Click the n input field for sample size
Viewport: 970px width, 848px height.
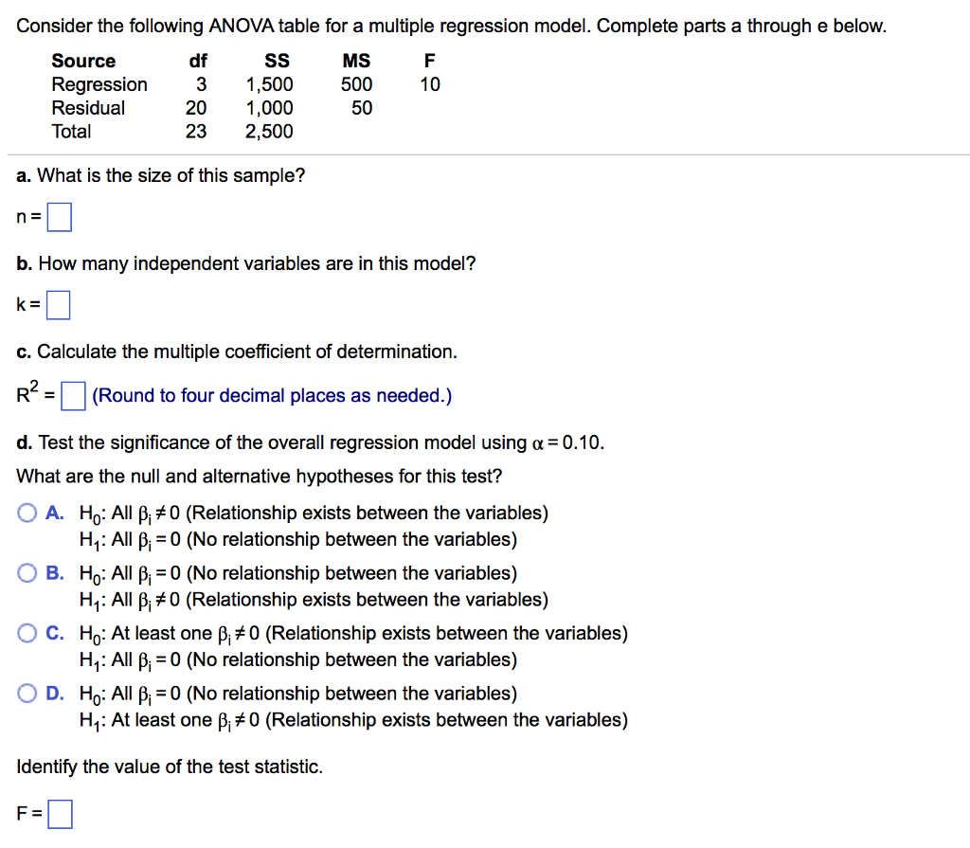(x=59, y=216)
